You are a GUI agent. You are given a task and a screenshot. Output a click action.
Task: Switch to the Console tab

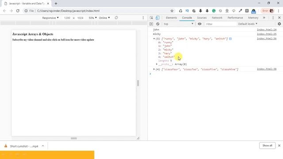click(187, 18)
